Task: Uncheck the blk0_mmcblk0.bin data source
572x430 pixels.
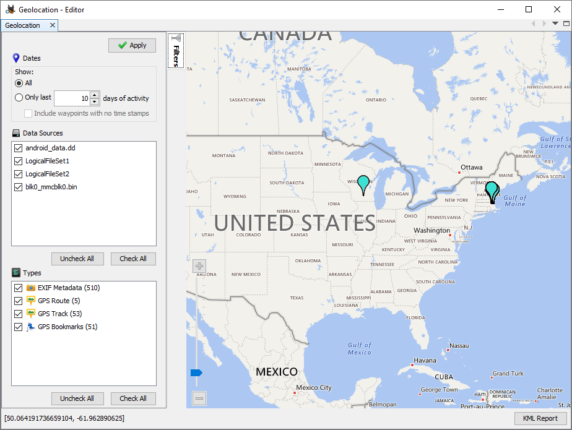Action: (17, 187)
